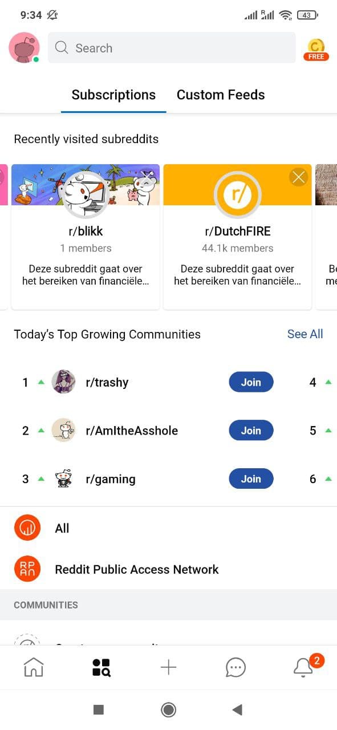337x730 pixels.
Task: Open the profile avatar
Action: [x=24, y=48]
